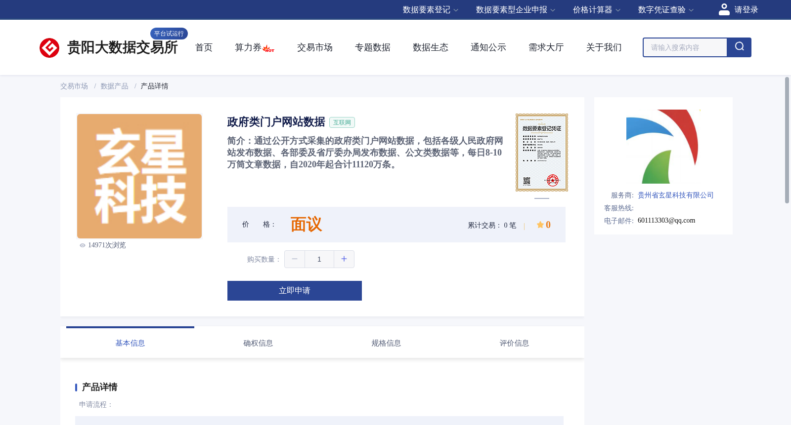791x425 pixels.
Task: Click the search magnifier icon button
Action: pyautogui.click(x=739, y=47)
